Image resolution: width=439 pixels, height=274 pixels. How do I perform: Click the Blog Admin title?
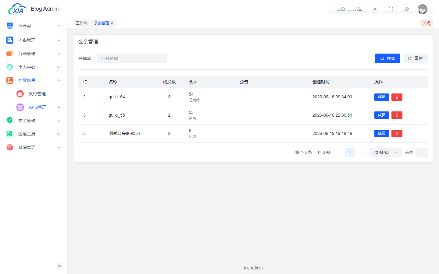tap(45, 9)
